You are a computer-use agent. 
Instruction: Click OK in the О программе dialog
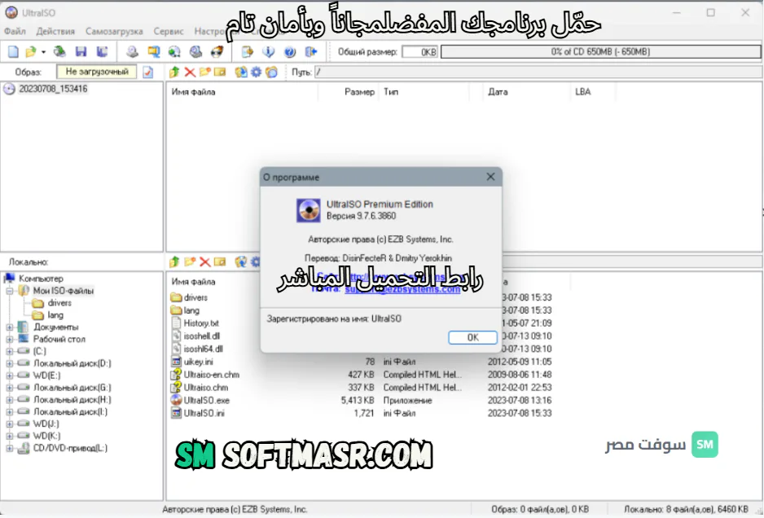coord(472,337)
